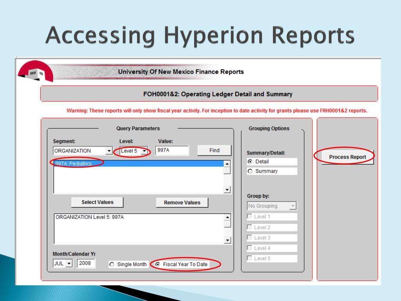Click the Process Report button

coord(348,157)
